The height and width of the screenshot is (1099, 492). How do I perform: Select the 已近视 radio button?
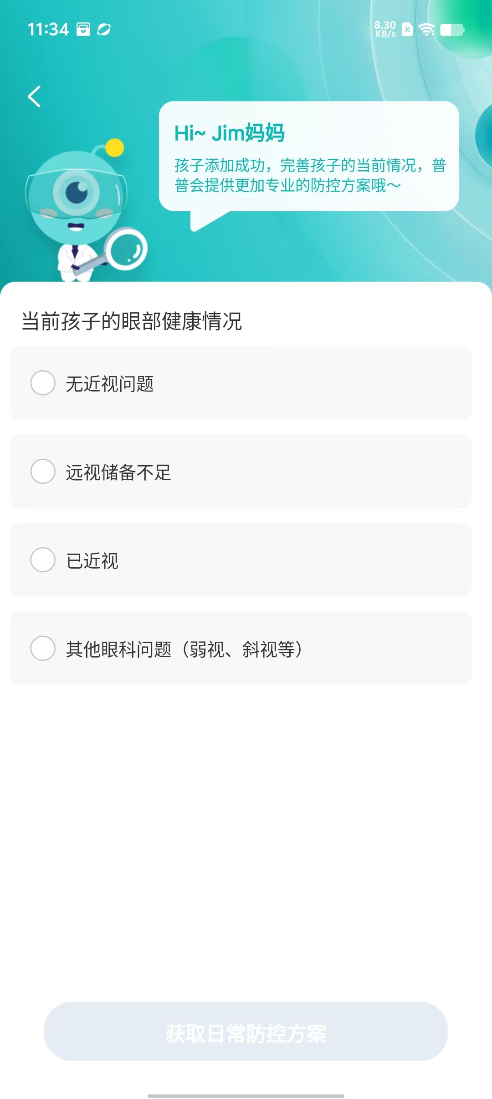click(43, 560)
